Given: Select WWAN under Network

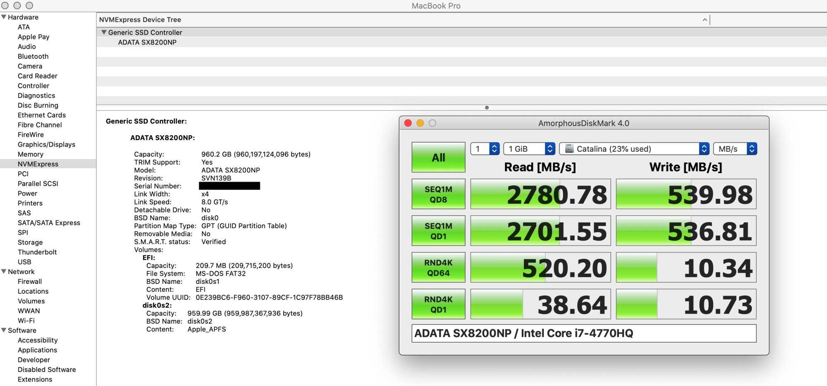Looking at the screenshot, I should [x=29, y=311].
